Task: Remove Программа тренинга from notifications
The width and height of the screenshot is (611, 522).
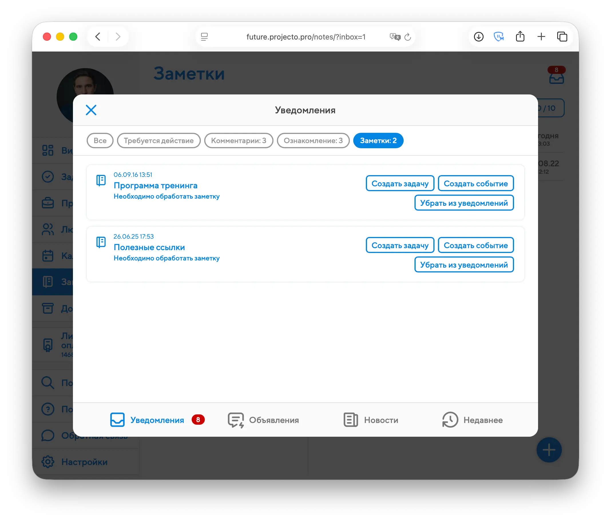Action: tap(464, 203)
